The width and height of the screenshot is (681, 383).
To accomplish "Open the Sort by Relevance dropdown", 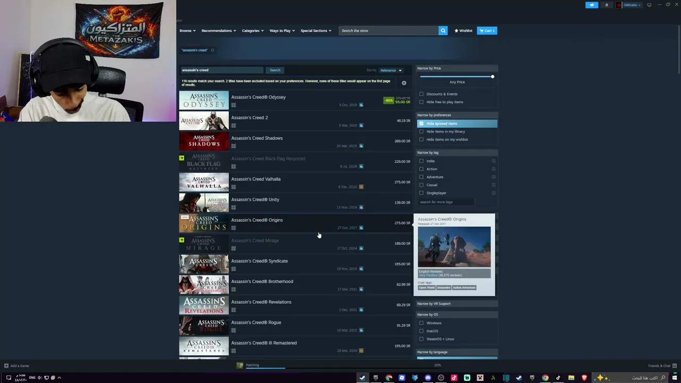I will 391,70.
